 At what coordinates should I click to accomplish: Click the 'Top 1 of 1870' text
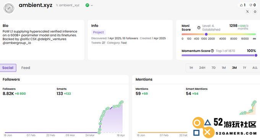click(x=225, y=51)
